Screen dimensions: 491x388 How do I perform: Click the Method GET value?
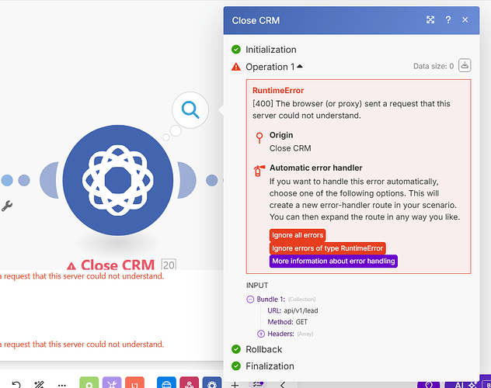pos(301,322)
